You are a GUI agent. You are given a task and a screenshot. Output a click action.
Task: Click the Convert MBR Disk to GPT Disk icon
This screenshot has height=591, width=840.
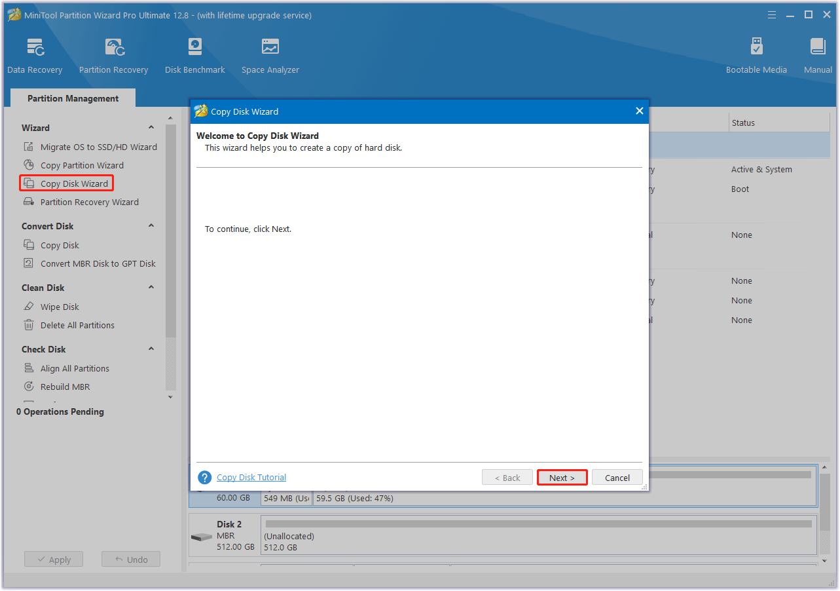click(x=29, y=263)
